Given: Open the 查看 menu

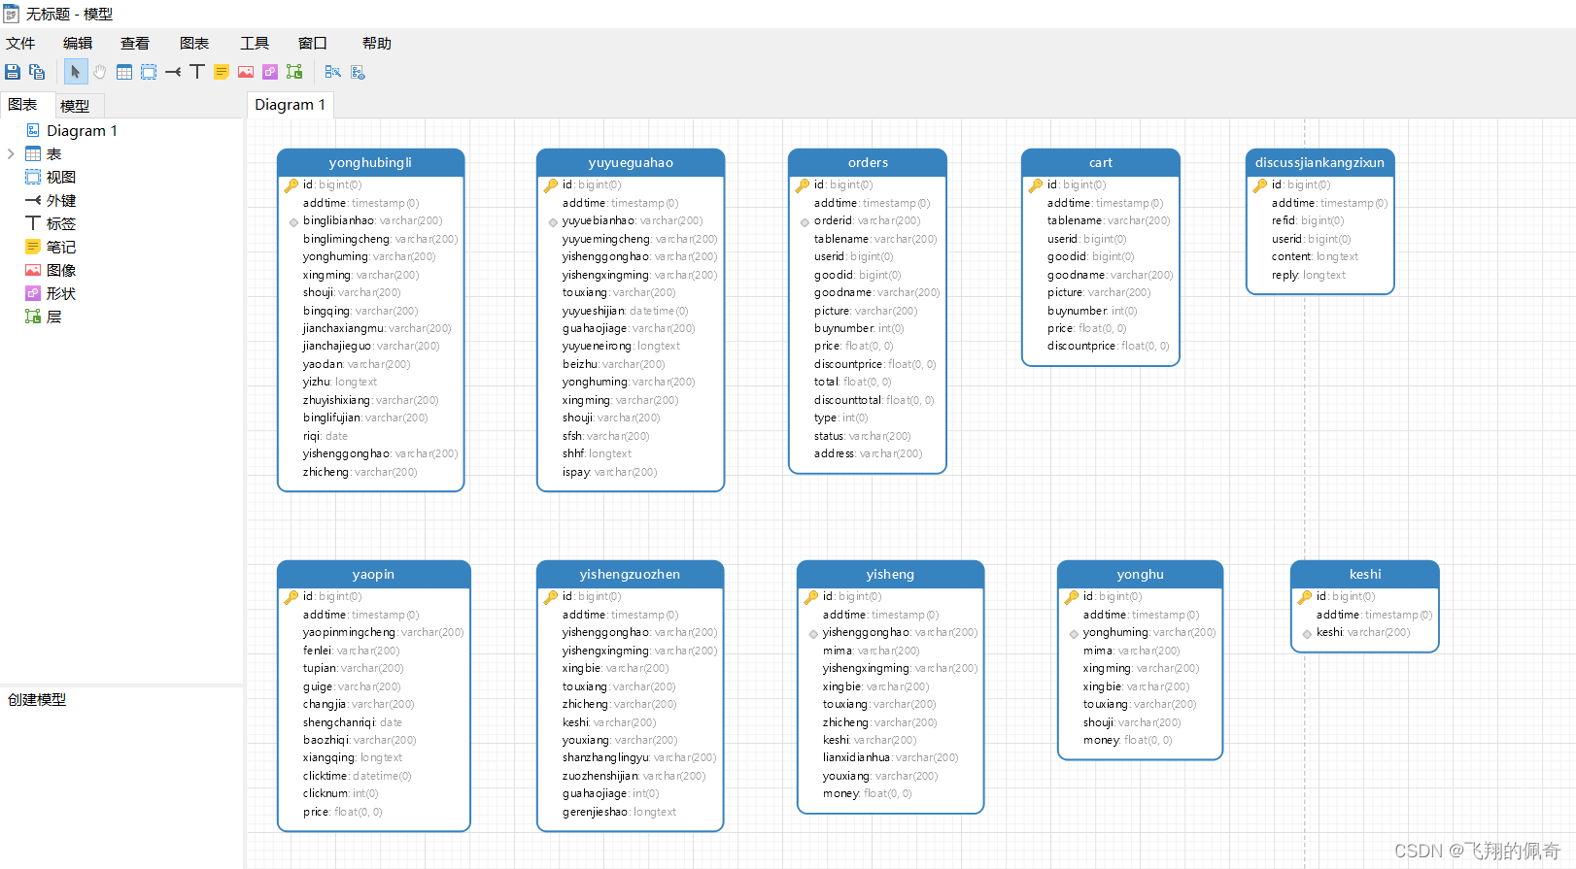Looking at the screenshot, I should point(135,43).
